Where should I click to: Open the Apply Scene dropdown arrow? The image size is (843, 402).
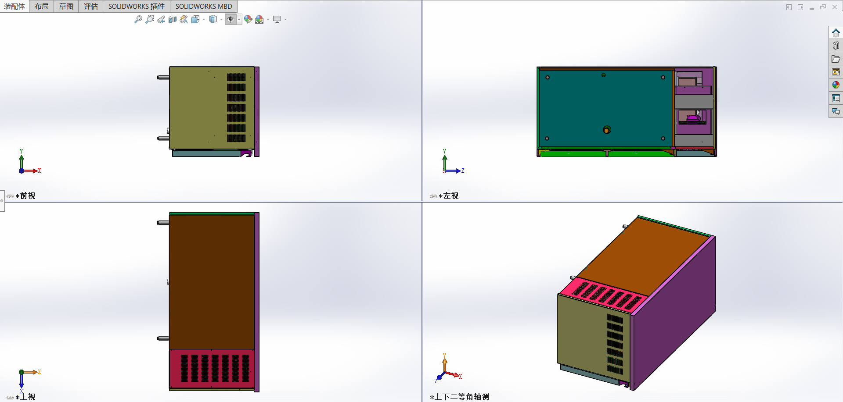pyautogui.click(x=268, y=20)
